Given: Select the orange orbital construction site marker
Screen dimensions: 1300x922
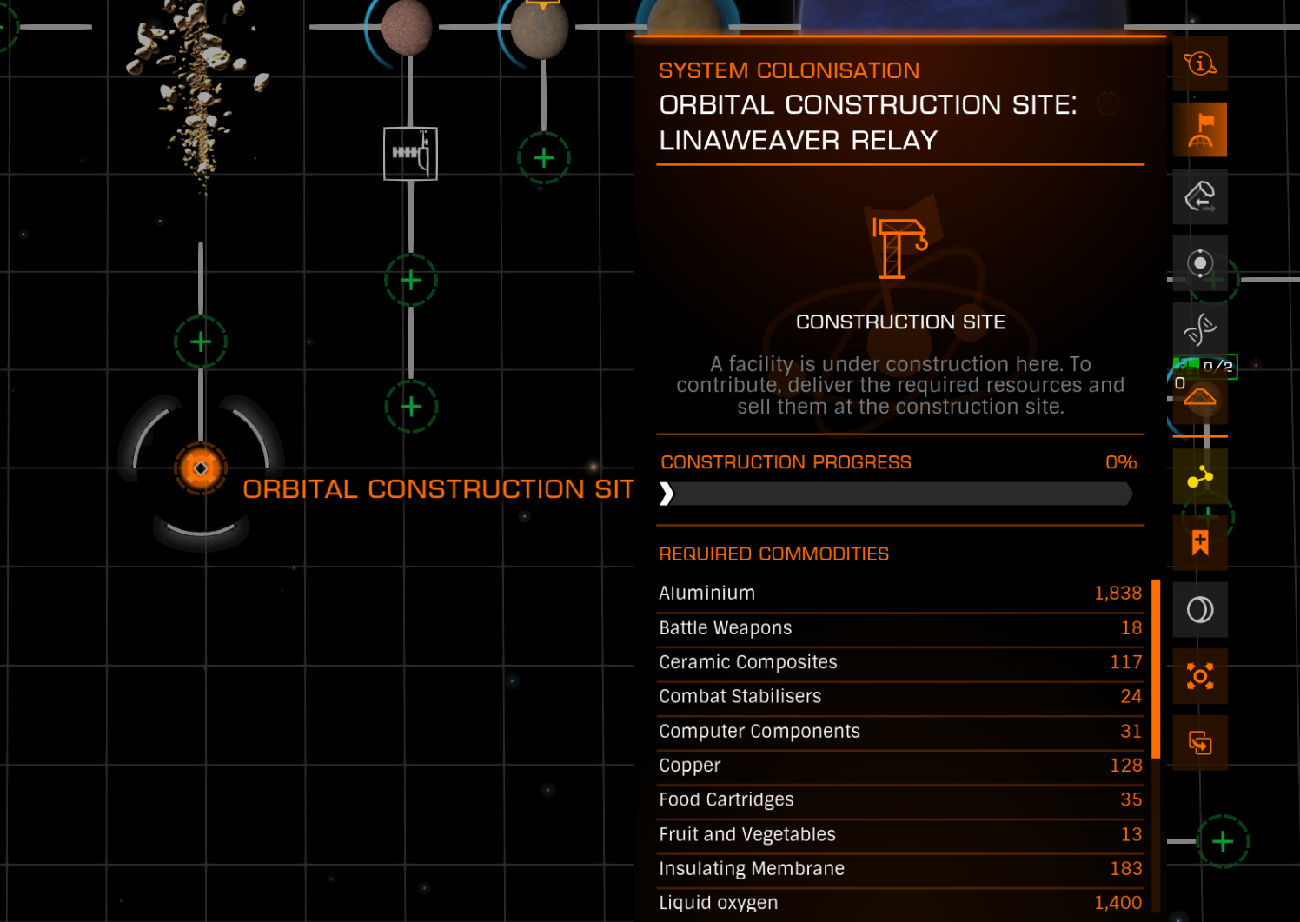Looking at the screenshot, I should coord(201,468).
